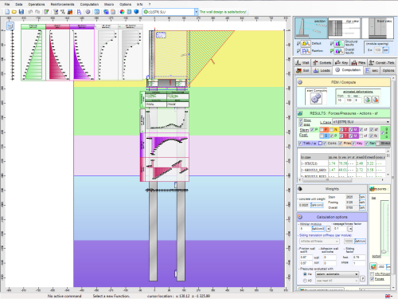398x299 pixels.
Task: Open the Reinforcements menu
Action: click(62, 4)
